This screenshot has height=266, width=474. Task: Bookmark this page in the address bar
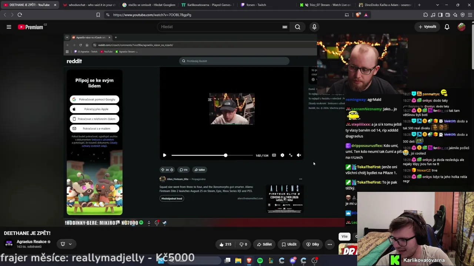point(98,15)
